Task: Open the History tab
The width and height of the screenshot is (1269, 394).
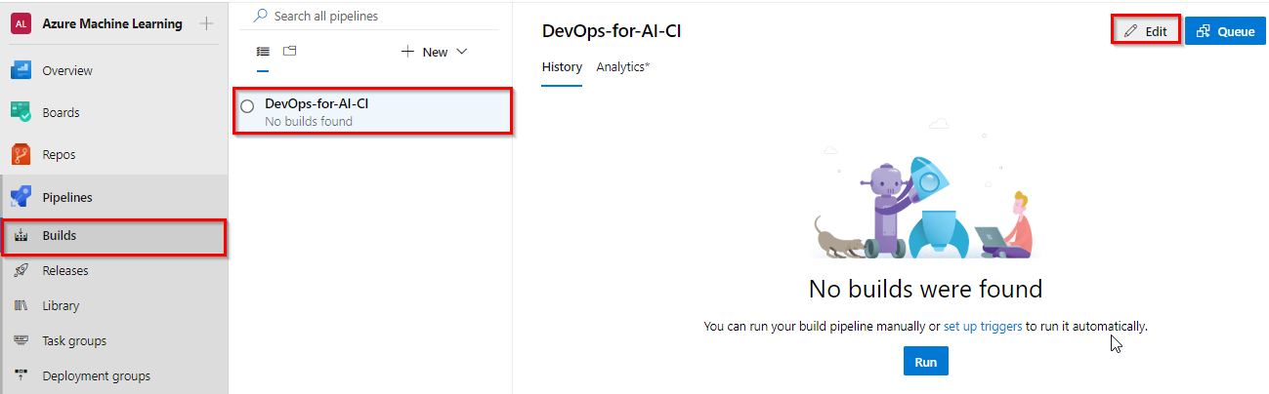Action: point(562,67)
